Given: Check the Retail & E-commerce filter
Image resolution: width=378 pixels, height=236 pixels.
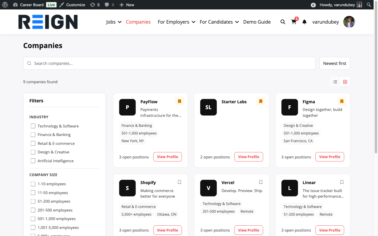Looking at the screenshot, I should click(33, 143).
